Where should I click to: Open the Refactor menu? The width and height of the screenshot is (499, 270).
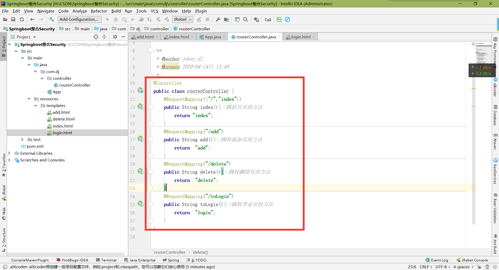[99, 11]
